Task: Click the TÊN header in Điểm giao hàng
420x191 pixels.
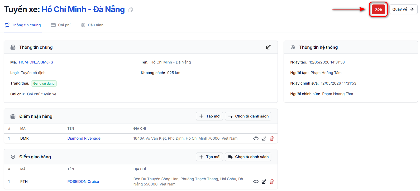Action: tap(71, 169)
